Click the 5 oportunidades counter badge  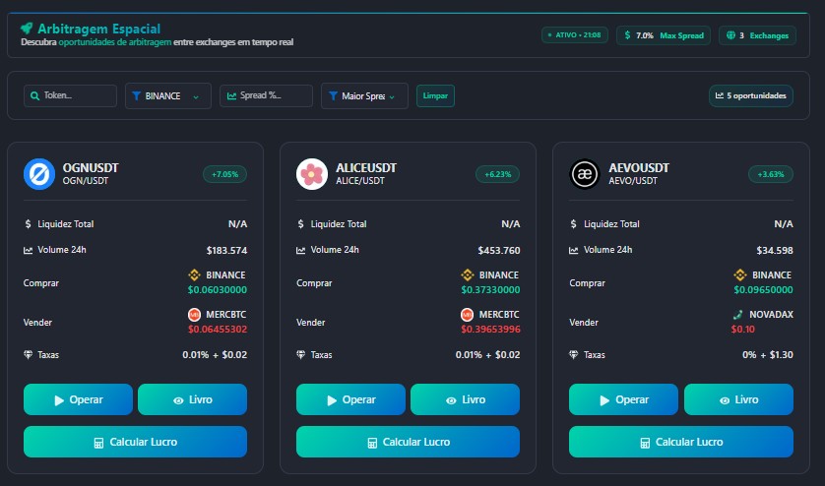pos(751,95)
